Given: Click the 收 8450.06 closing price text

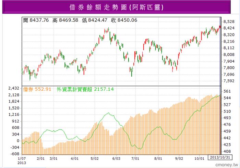Looking at the screenshot, I should click(124, 20).
